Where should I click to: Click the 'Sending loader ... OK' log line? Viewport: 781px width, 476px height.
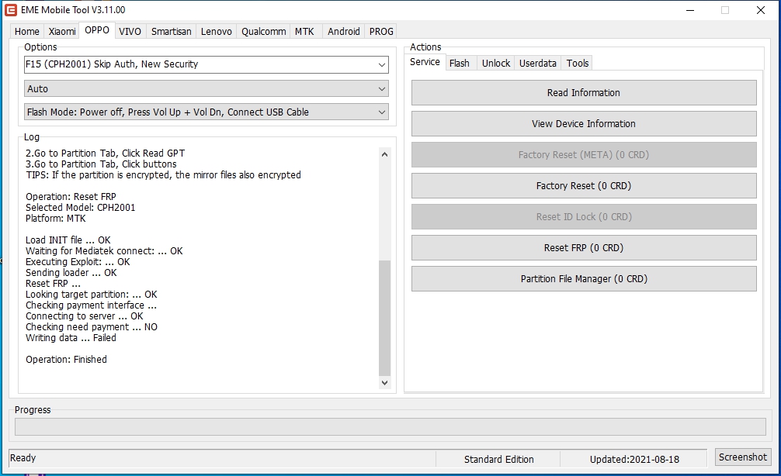pyautogui.click(x=71, y=273)
